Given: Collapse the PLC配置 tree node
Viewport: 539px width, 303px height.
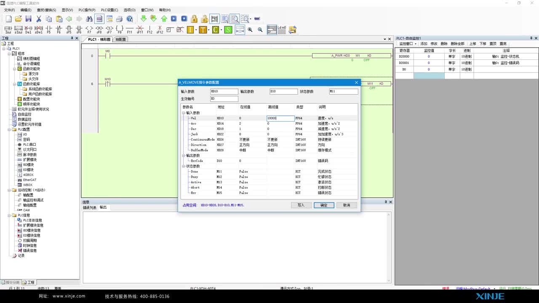Looking at the screenshot, I should click(x=9, y=129).
